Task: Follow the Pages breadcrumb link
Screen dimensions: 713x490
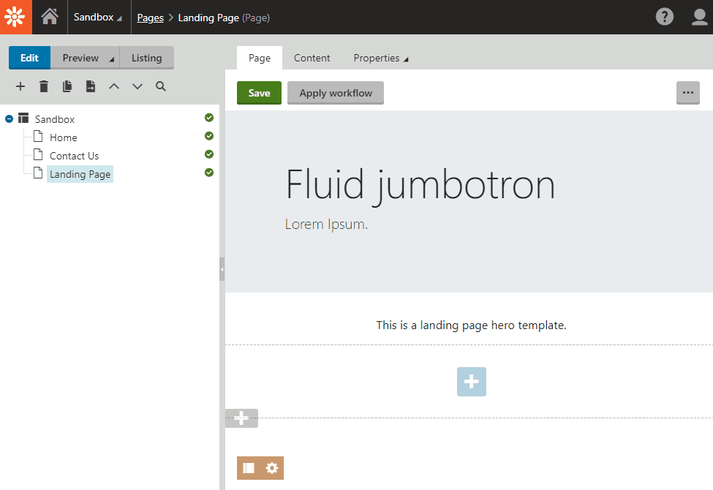Action: tap(151, 18)
